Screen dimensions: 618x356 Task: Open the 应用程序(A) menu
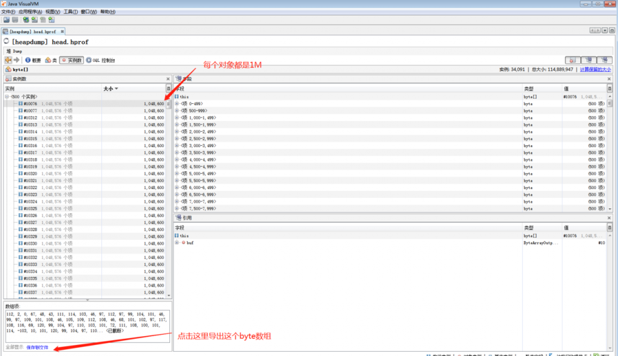[x=30, y=12]
